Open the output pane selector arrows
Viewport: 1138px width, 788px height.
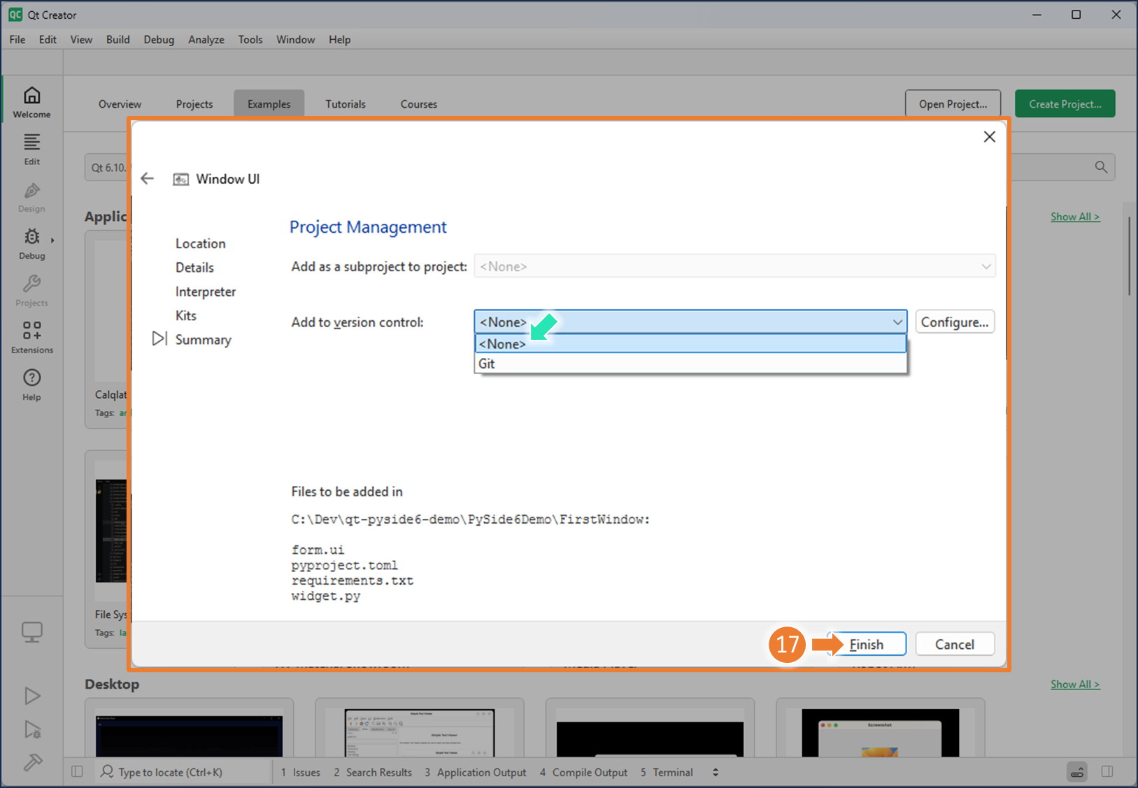tap(715, 772)
